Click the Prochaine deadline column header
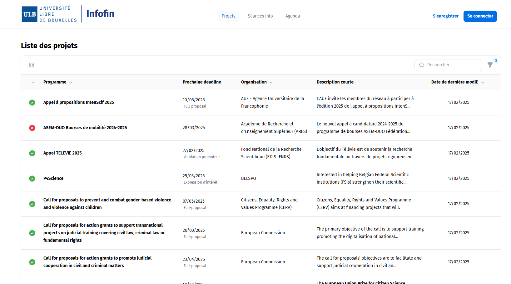 click(202, 82)
